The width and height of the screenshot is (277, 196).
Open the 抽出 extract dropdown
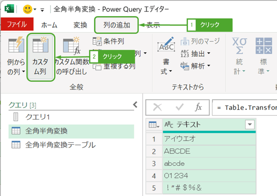(195, 53)
